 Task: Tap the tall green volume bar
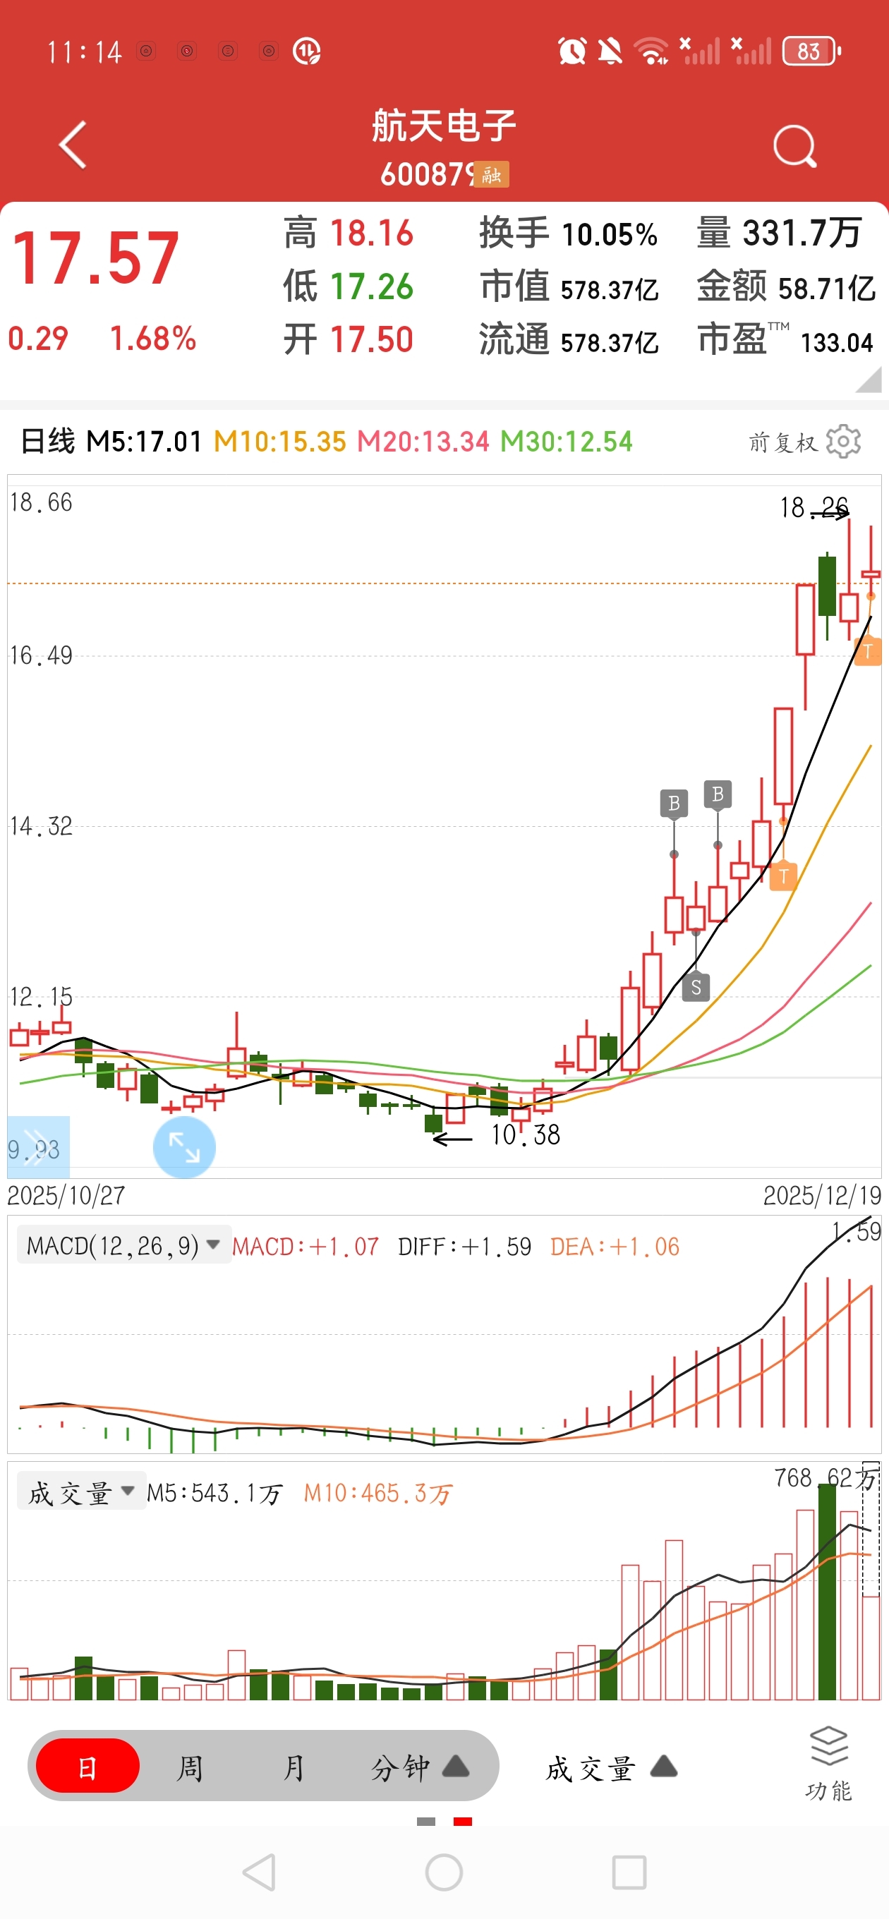click(x=826, y=1592)
